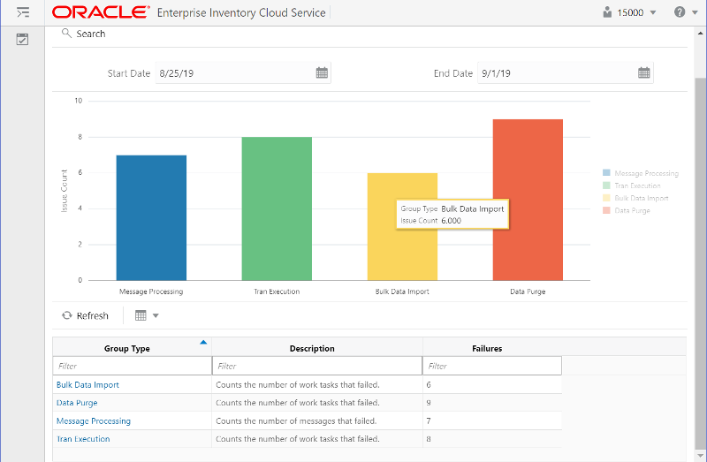Viewport: 707px width, 462px height.
Task: Click the Refresh button label
Action: [93, 315]
